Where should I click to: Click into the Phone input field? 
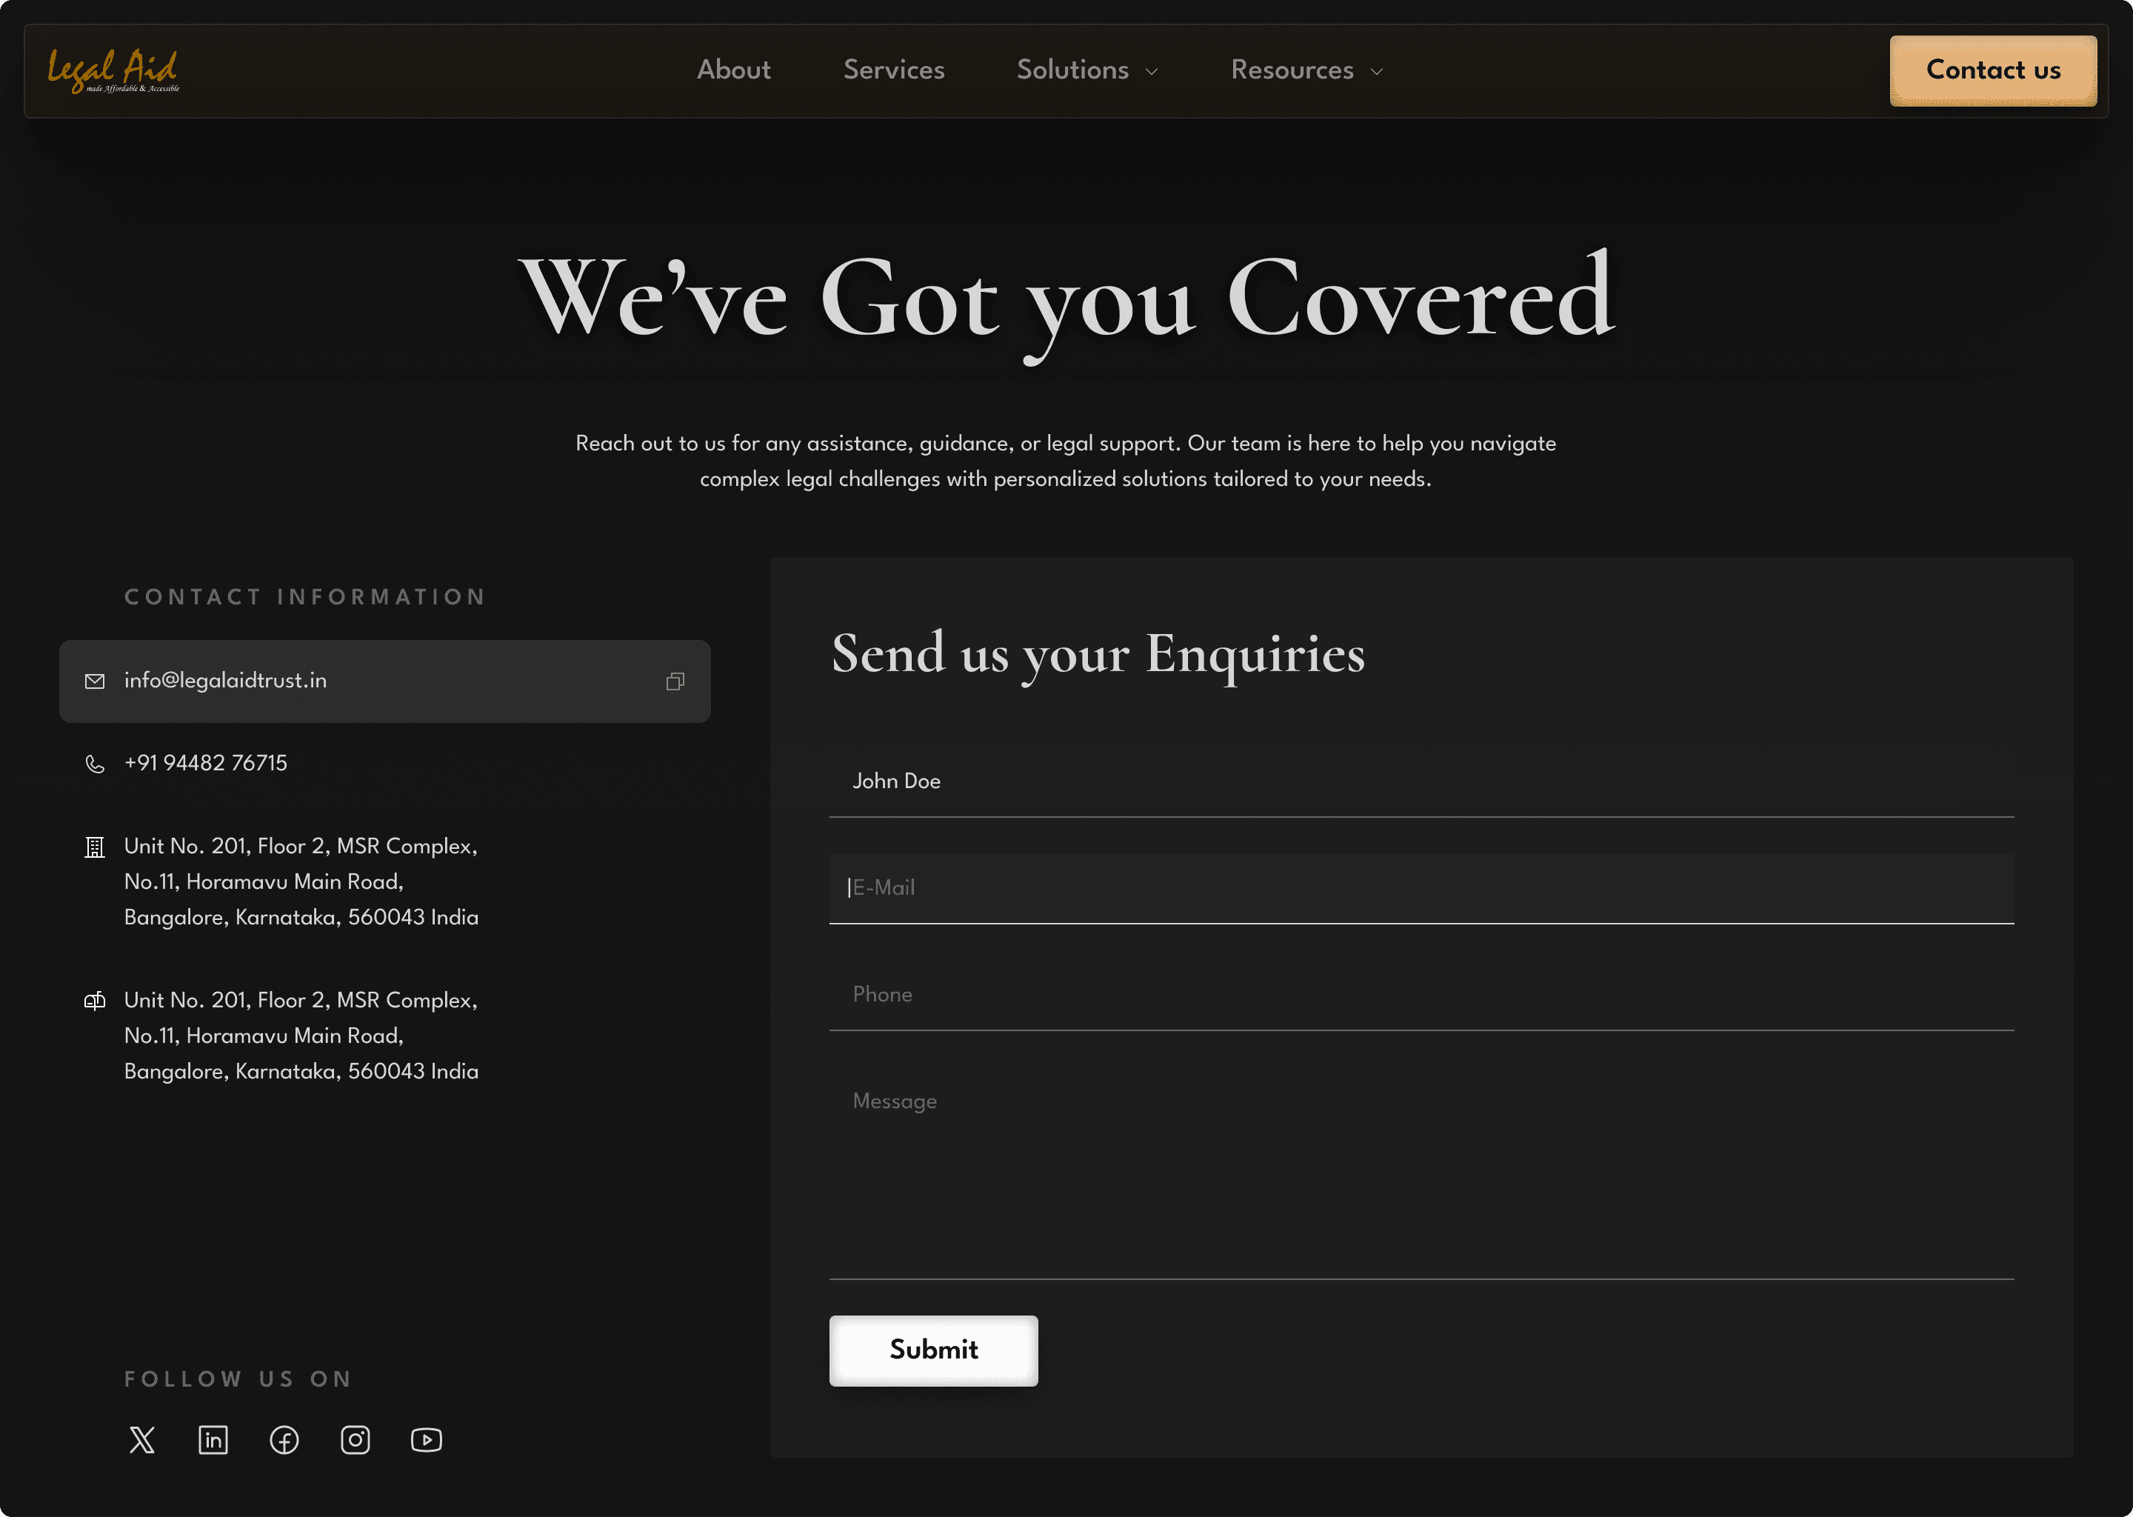click(x=1420, y=994)
